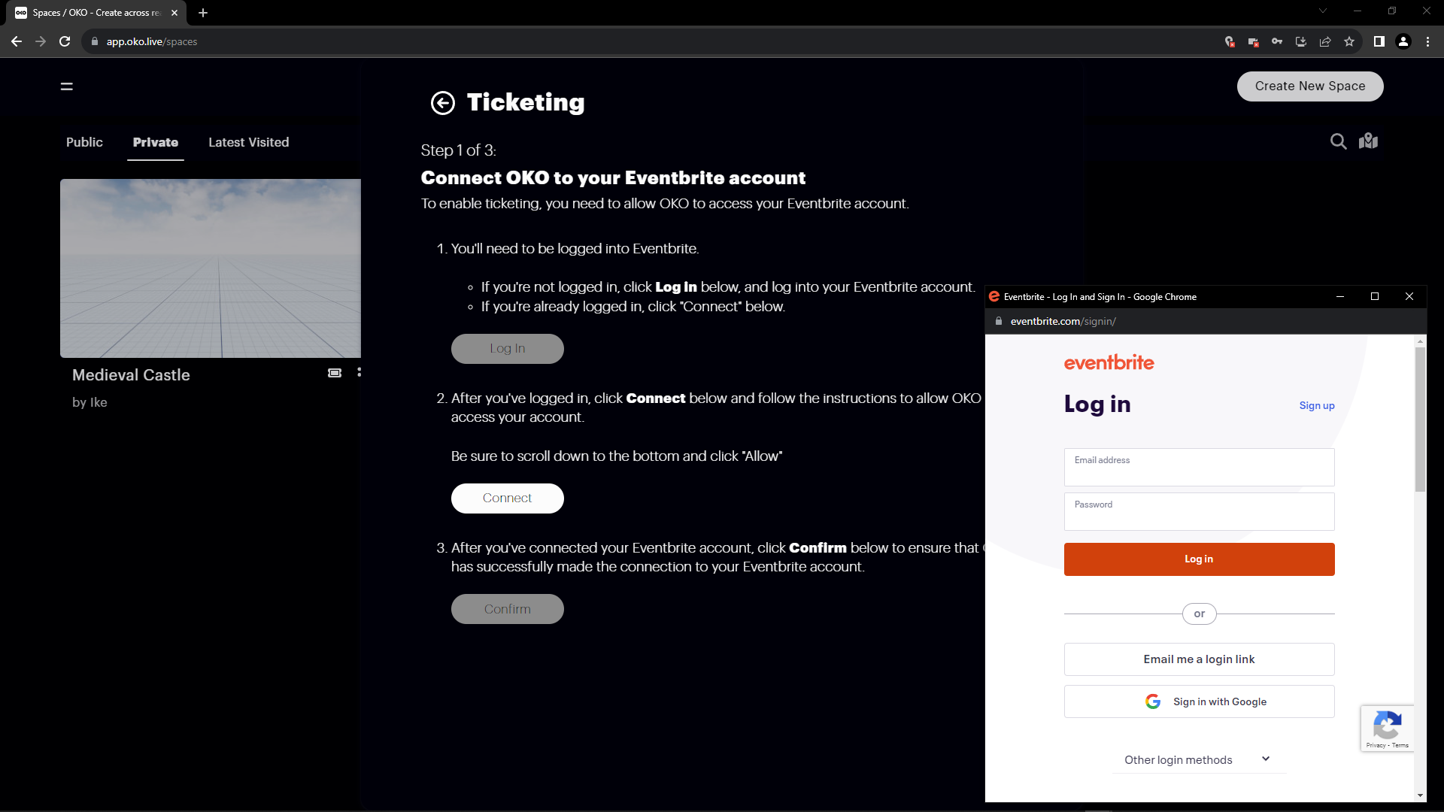Image resolution: width=1444 pixels, height=812 pixels.
Task: Open the Chrome tab search chevron
Action: [x=1324, y=11]
